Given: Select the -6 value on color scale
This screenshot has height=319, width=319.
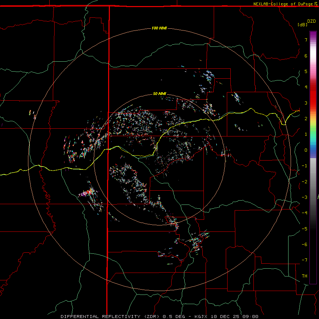Looking at the screenshot, I should pos(304,245).
